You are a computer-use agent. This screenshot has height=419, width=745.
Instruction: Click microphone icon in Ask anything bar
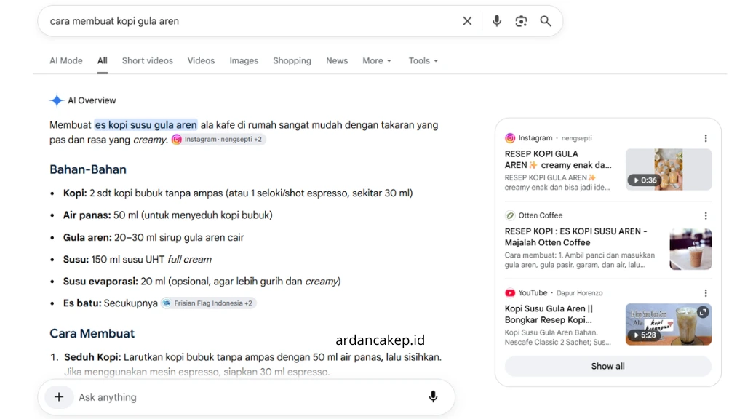coord(433,396)
